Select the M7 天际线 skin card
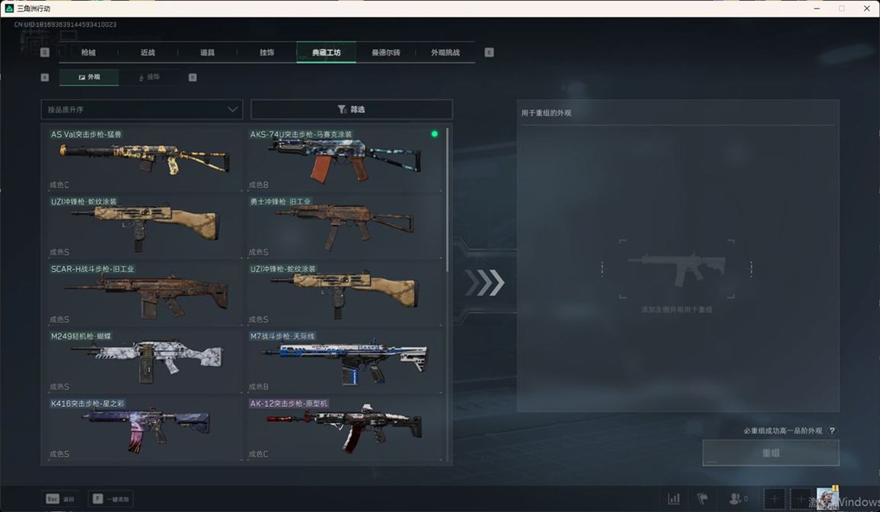 coord(345,360)
